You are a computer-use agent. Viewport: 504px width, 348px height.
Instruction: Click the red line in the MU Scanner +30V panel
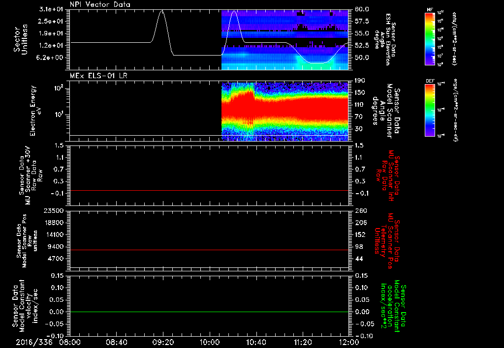click(x=209, y=191)
